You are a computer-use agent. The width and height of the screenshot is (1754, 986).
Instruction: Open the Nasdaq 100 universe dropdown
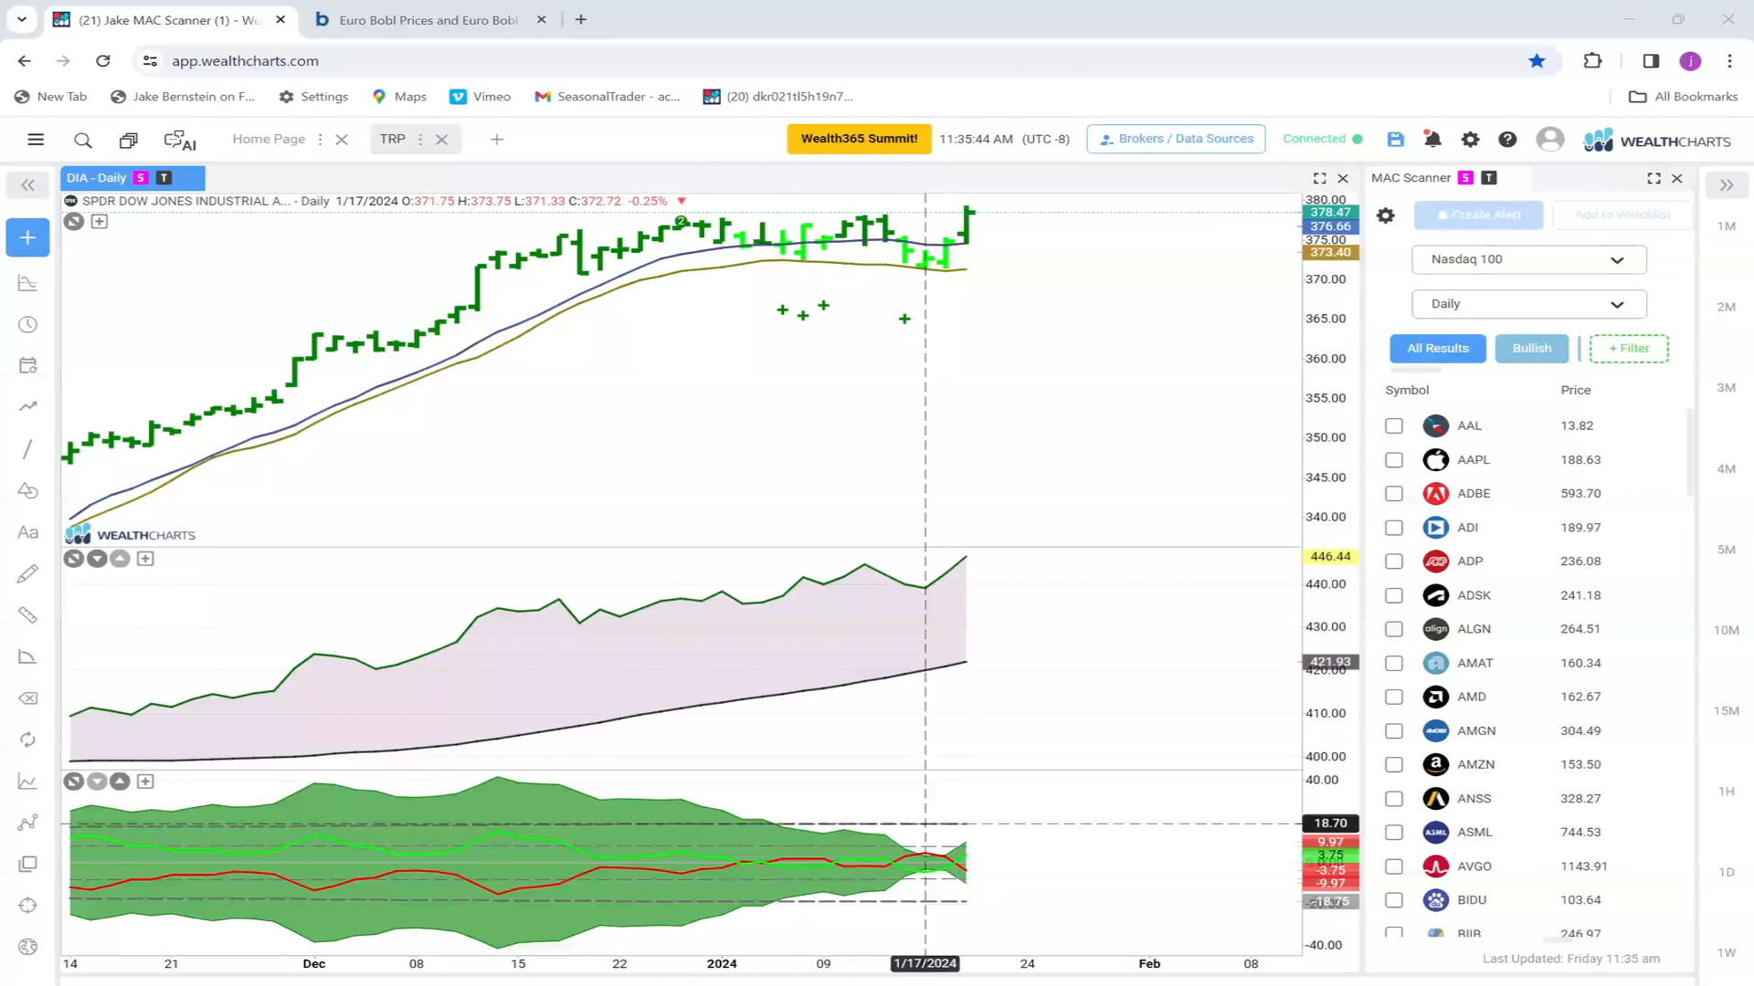tap(1529, 259)
